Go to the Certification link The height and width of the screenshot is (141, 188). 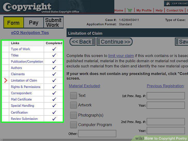tap(19, 113)
